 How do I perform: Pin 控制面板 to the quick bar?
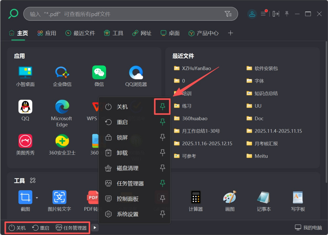point(162,199)
